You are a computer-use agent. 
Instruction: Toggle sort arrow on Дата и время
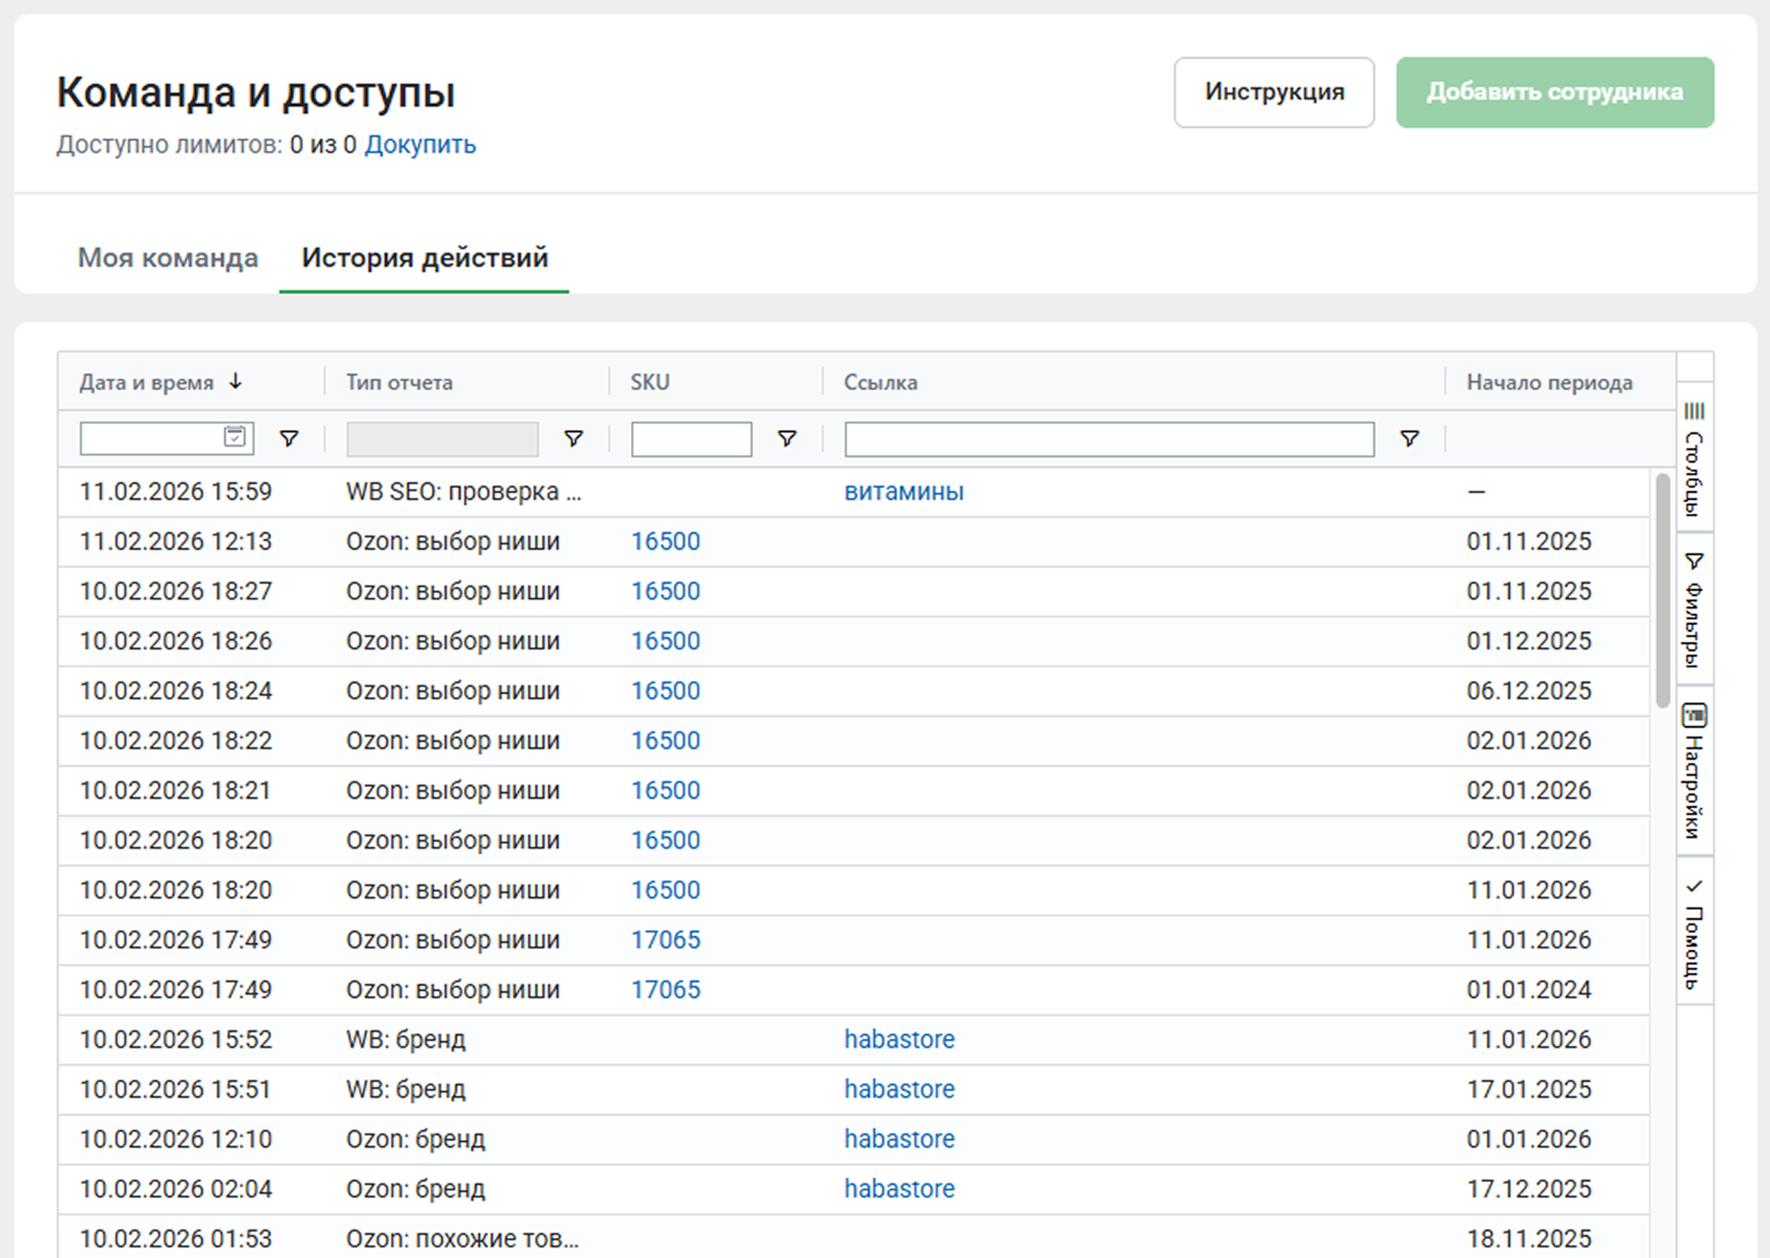pyautogui.click(x=236, y=382)
